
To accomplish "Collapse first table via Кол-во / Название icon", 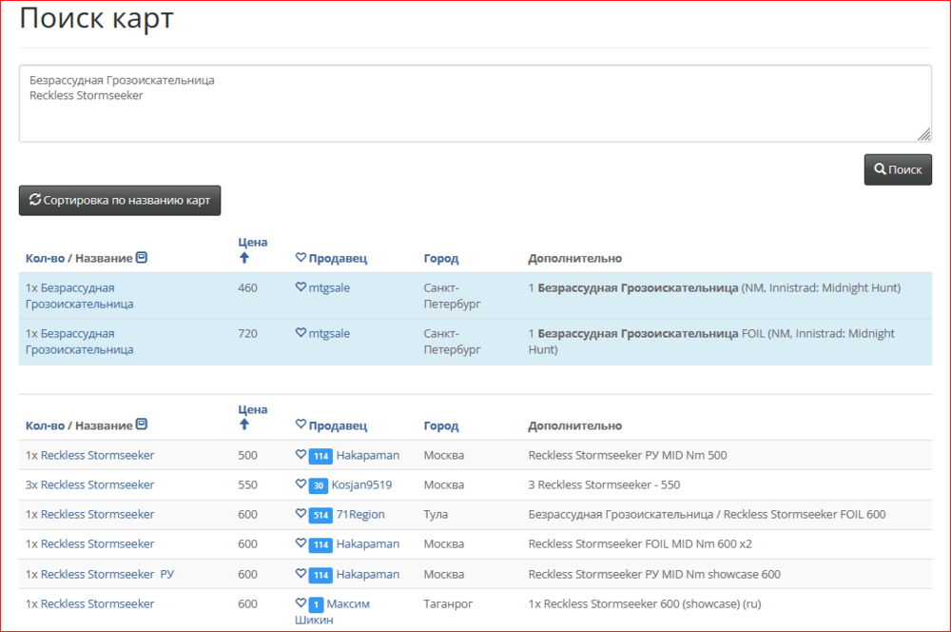I will point(142,258).
